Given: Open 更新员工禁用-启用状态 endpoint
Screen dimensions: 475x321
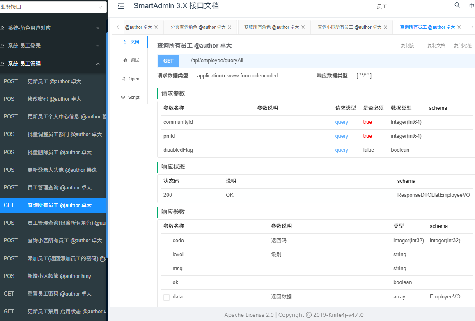Looking at the screenshot, I should [x=53, y=311].
